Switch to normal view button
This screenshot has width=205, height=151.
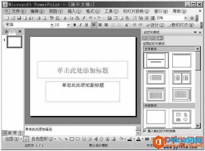pyautogui.click(x=4, y=133)
